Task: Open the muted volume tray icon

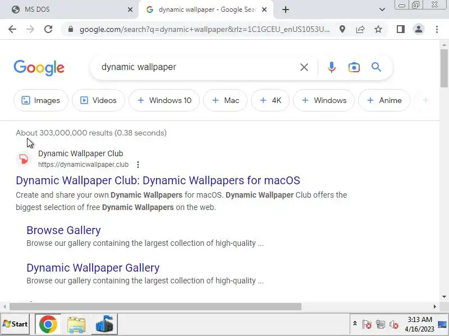Action: point(394,324)
